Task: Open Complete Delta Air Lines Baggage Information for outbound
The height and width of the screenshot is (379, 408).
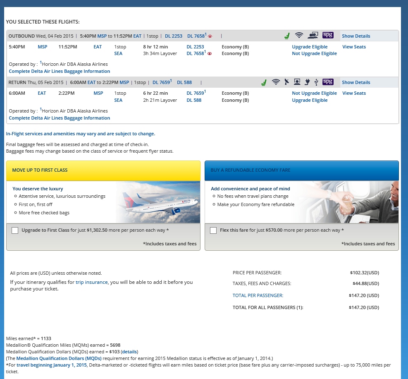Action: pos(60,71)
